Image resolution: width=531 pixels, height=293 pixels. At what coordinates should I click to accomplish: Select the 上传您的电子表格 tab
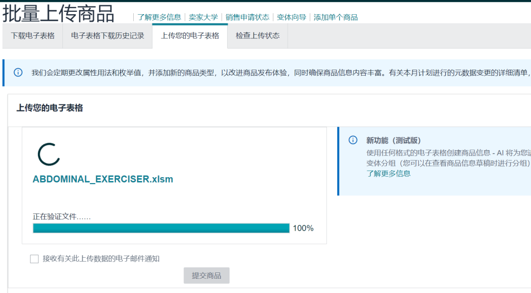click(190, 36)
